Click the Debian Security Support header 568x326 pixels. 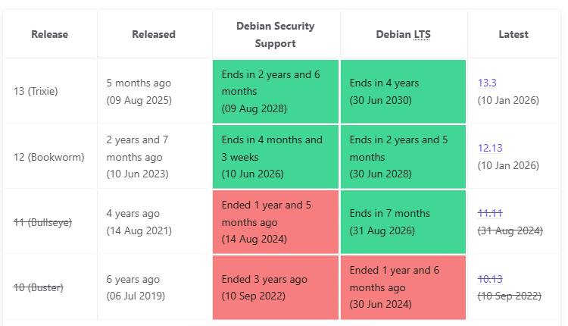pos(275,35)
